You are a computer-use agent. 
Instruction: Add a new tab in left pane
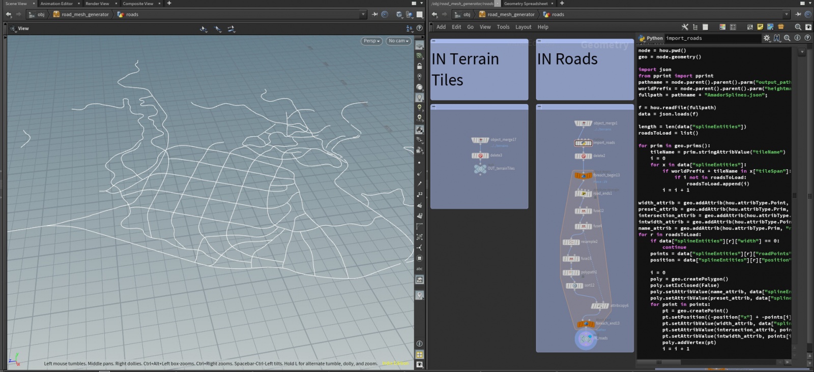coord(169,4)
